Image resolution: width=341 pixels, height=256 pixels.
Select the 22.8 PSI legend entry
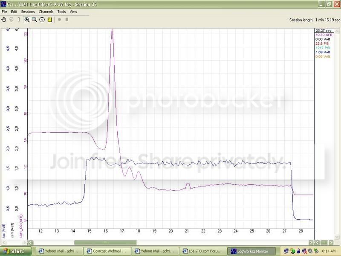point(323,44)
